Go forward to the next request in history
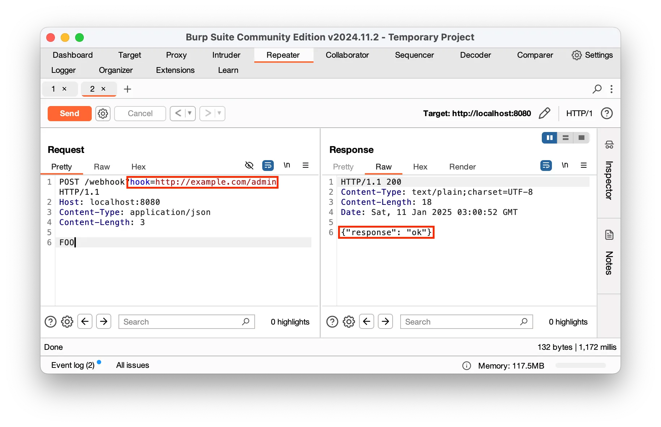The width and height of the screenshot is (661, 427). [x=208, y=113]
